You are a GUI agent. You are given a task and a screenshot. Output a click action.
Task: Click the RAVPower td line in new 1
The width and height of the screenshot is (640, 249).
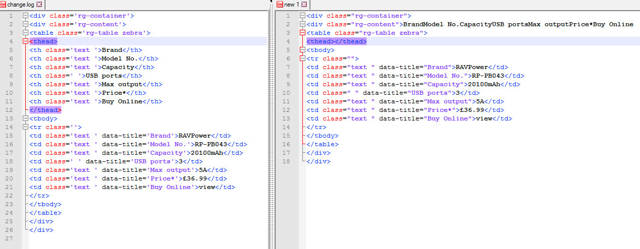click(407, 67)
